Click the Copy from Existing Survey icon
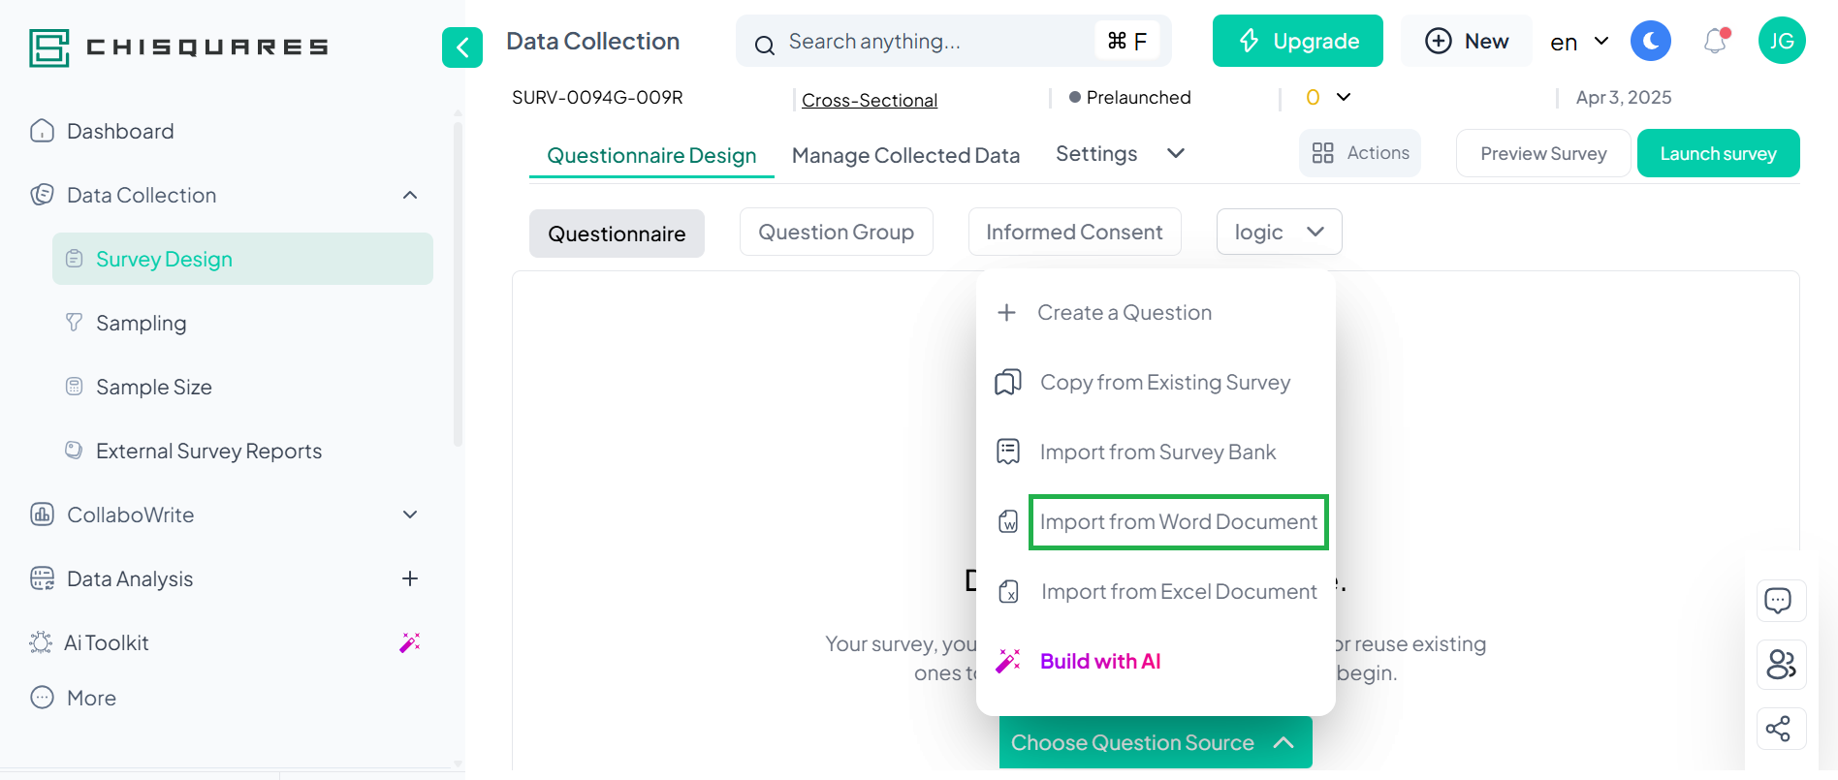The image size is (1838, 780). coord(1008,382)
